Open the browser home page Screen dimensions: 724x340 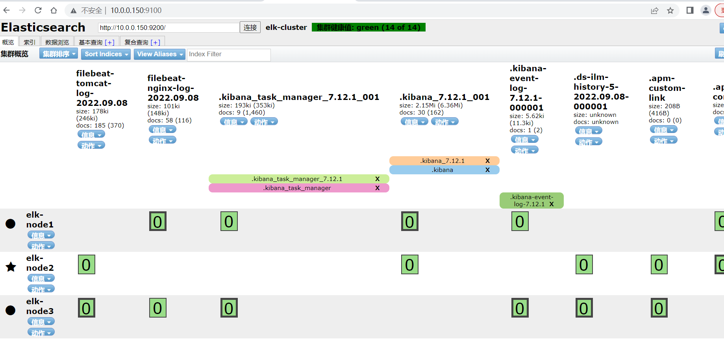pyautogui.click(x=54, y=10)
